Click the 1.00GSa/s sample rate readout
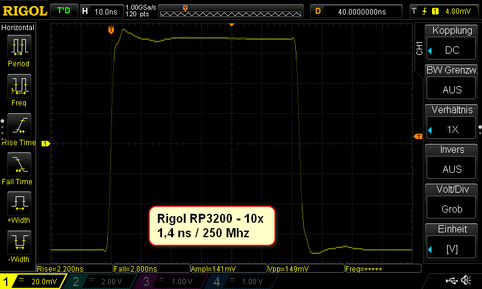Image resolution: width=482 pixels, height=289 pixels. (141, 7)
